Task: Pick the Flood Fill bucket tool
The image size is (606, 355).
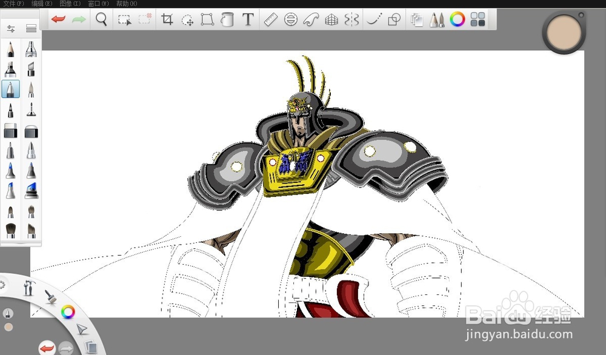Action: coord(227,19)
